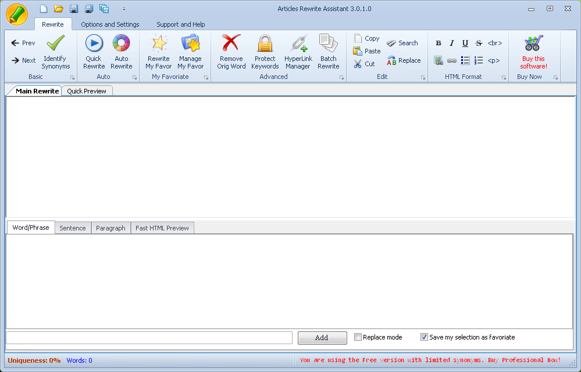Go to Next synonym
Screen dimensions: 581x372
click(23, 60)
